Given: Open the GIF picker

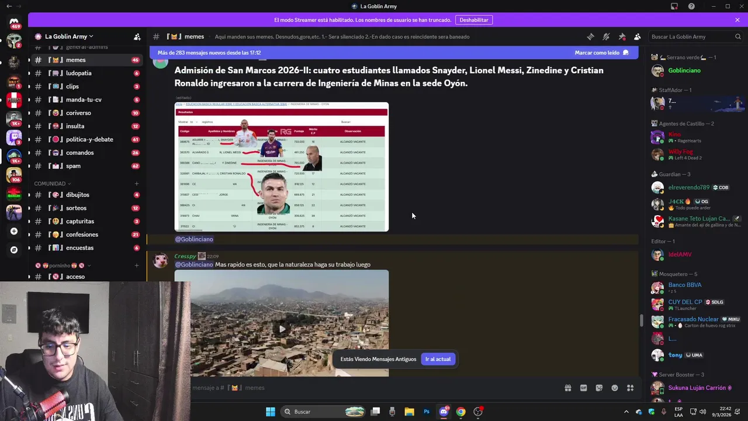Looking at the screenshot, I should 583,388.
